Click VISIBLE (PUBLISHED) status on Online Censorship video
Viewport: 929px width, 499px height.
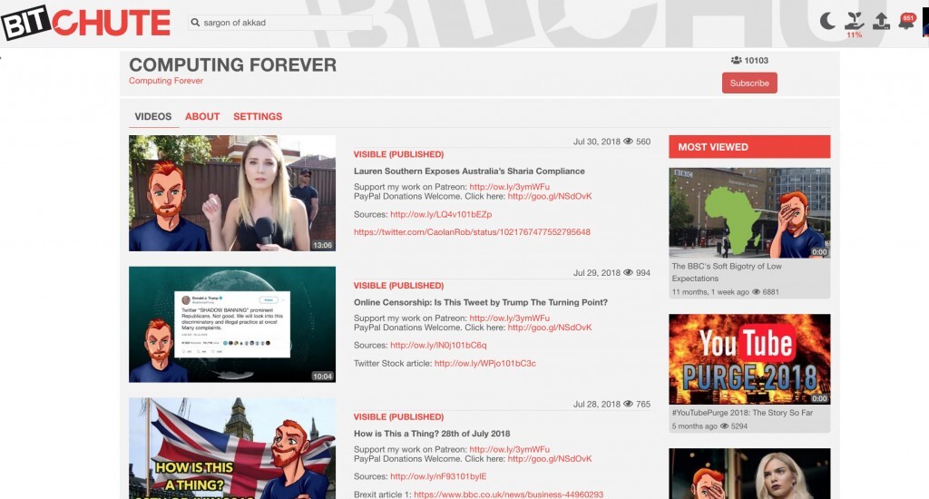tap(399, 286)
